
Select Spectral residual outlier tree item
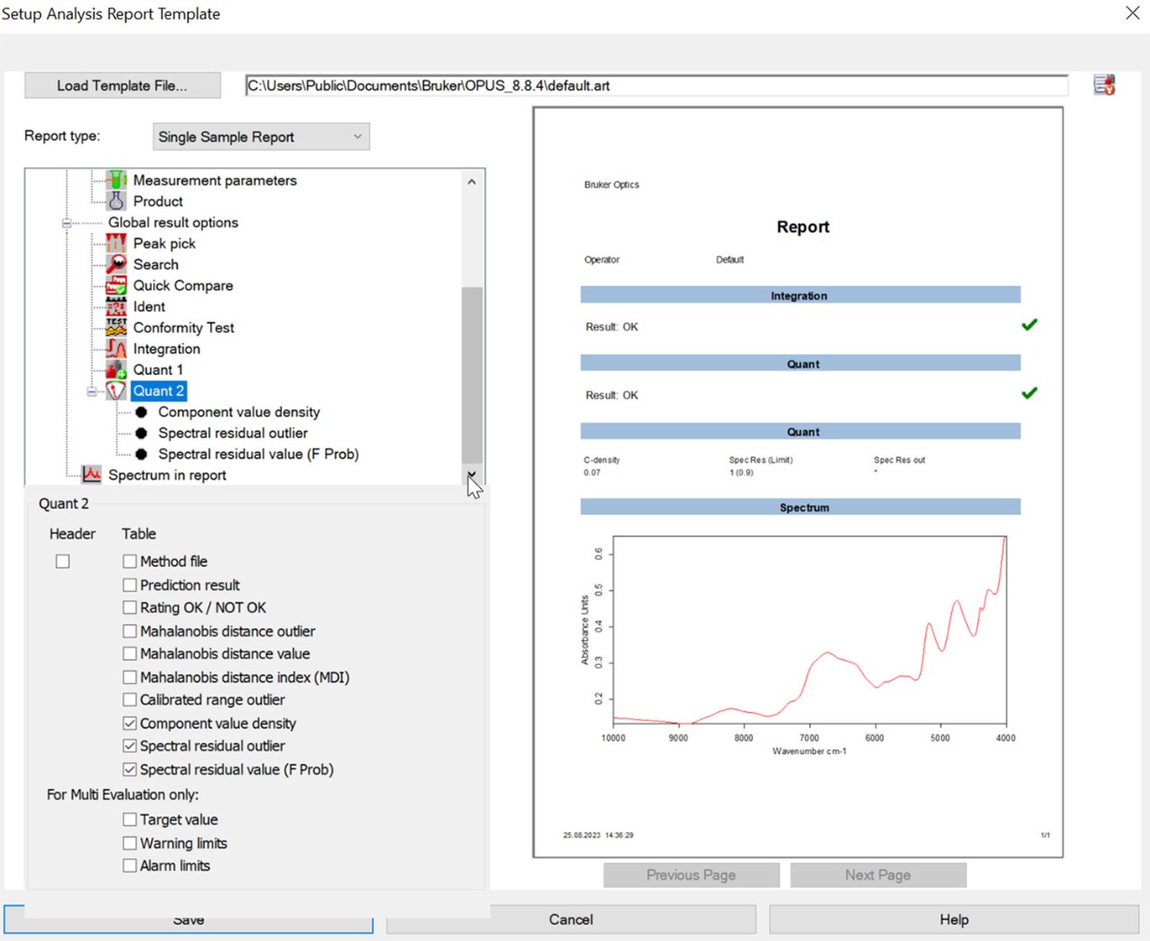click(x=233, y=433)
